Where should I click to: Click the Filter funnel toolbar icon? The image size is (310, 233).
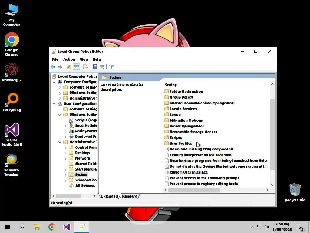pos(111,67)
